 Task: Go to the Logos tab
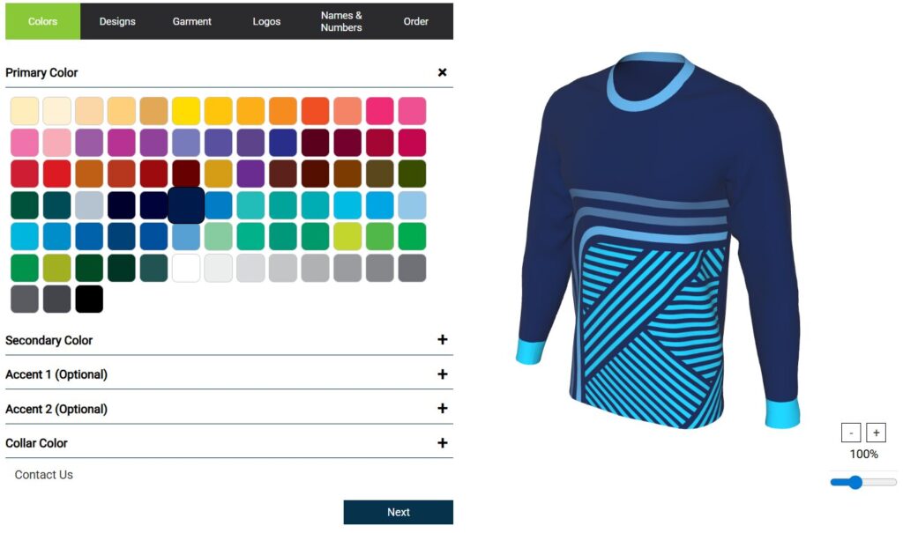click(x=266, y=21)
